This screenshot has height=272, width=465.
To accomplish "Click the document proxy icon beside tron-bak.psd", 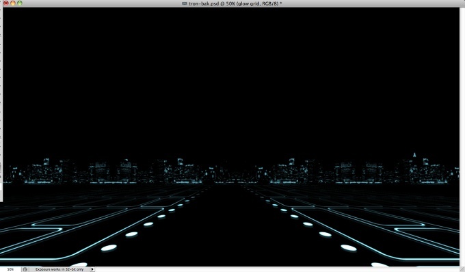I will pyautogui.click(x=185, y=3).
